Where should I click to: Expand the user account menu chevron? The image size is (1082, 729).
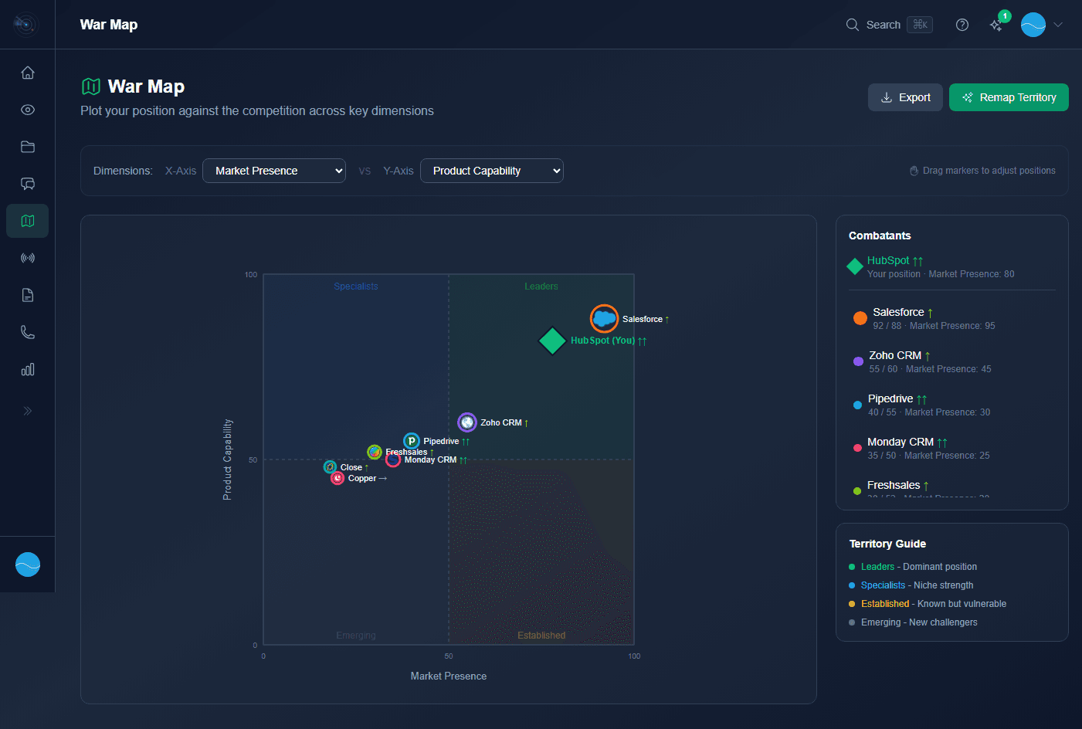(1058, 25)
